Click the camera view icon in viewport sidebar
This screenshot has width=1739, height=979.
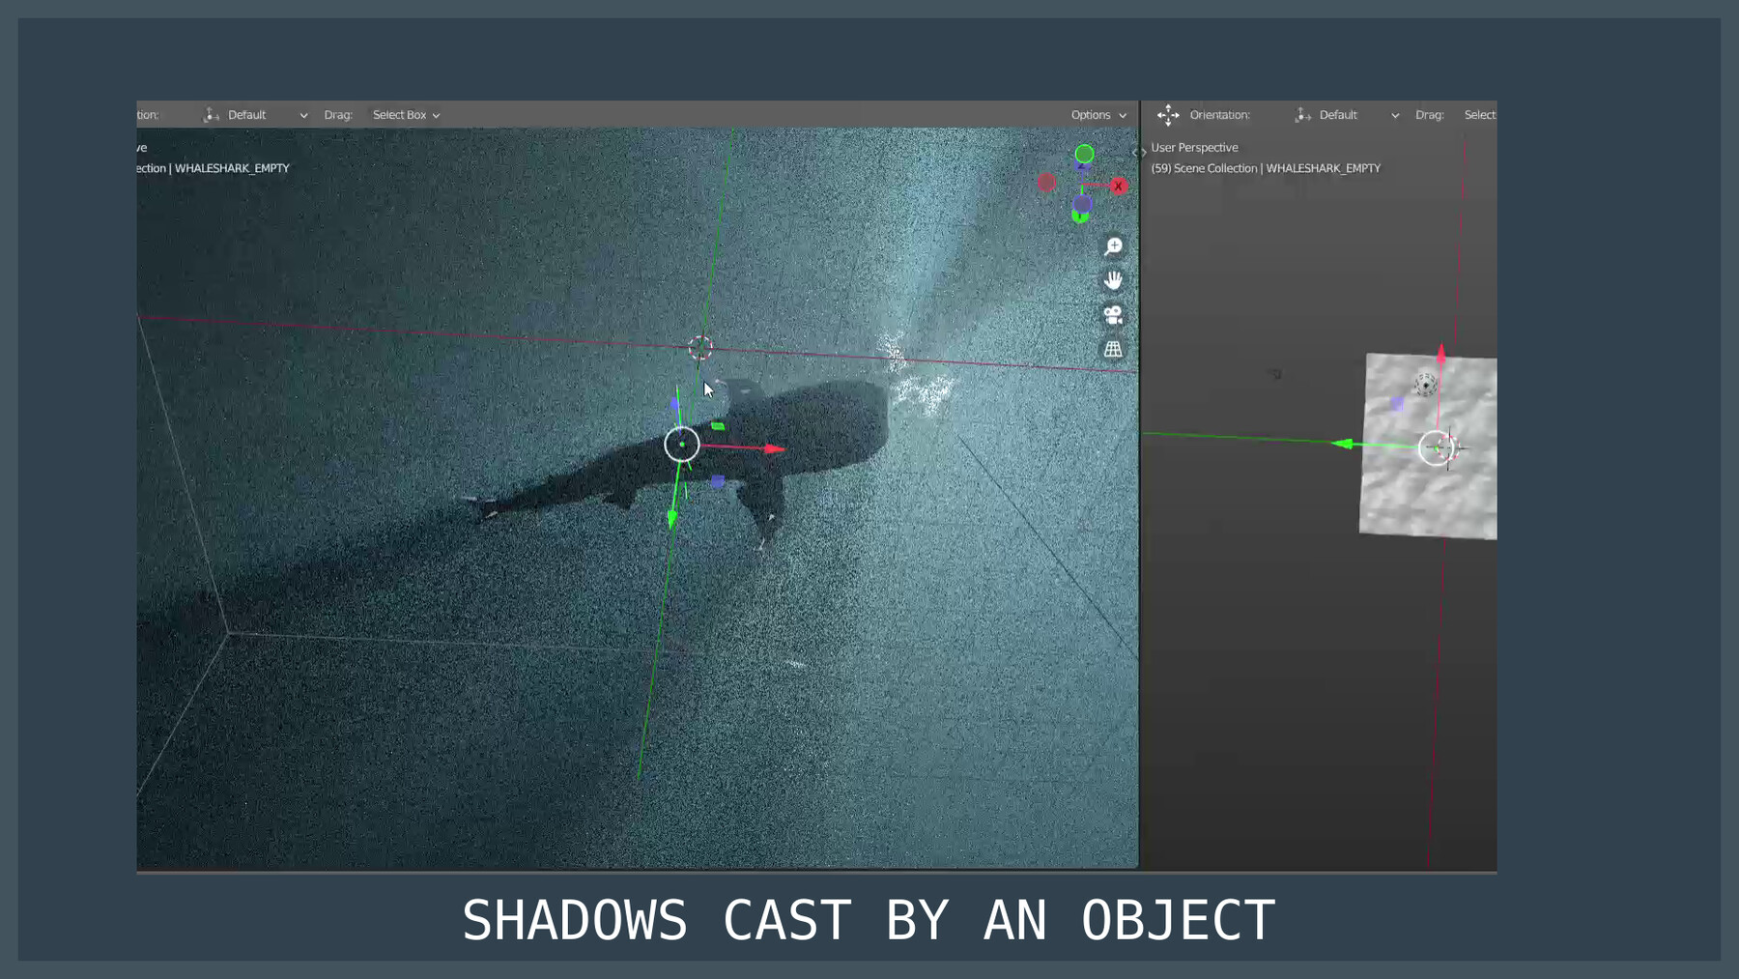coord(1113,312)
